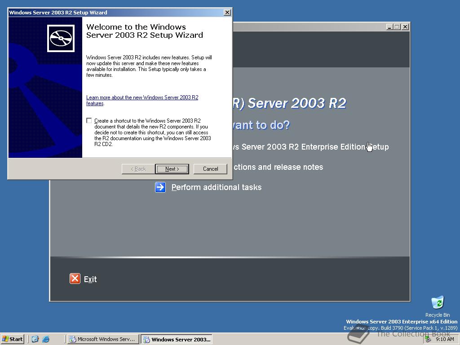
Task: Open the Start menu
Action: coord(12,339)
